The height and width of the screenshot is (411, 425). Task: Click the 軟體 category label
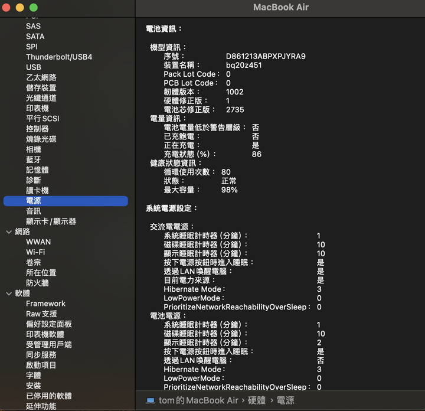tap(22, 293)
